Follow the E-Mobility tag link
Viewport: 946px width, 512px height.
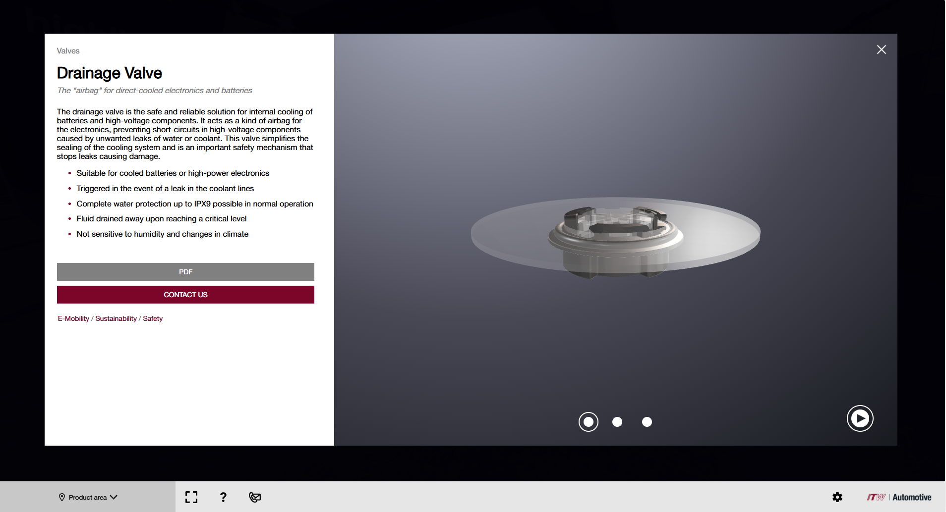click(73, 318)
